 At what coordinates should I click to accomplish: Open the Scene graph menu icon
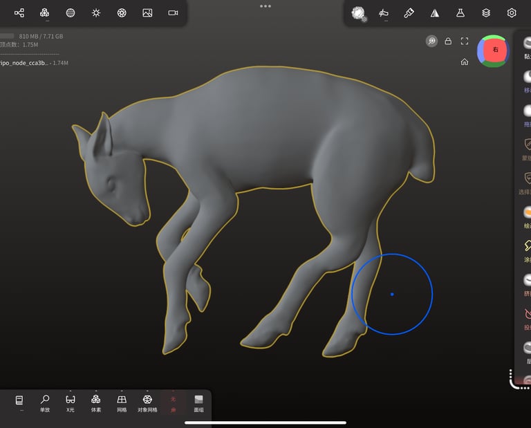pos(19,13)
